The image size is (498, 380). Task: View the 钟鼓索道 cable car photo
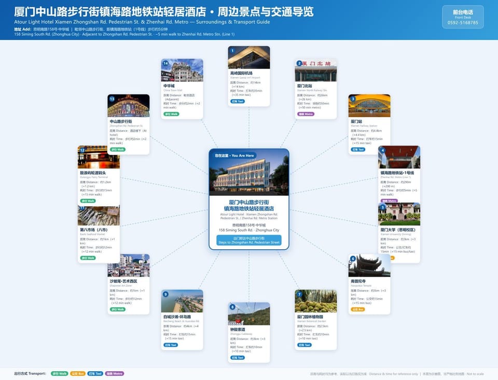[249, 314]
